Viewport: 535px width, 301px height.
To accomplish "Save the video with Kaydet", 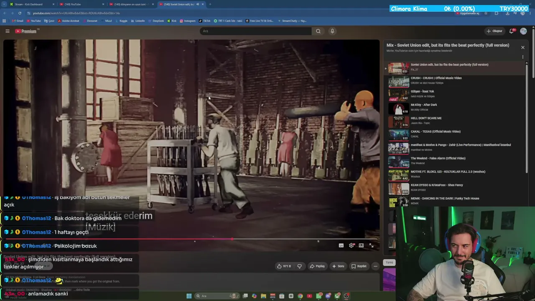I will tap(359, 266).
